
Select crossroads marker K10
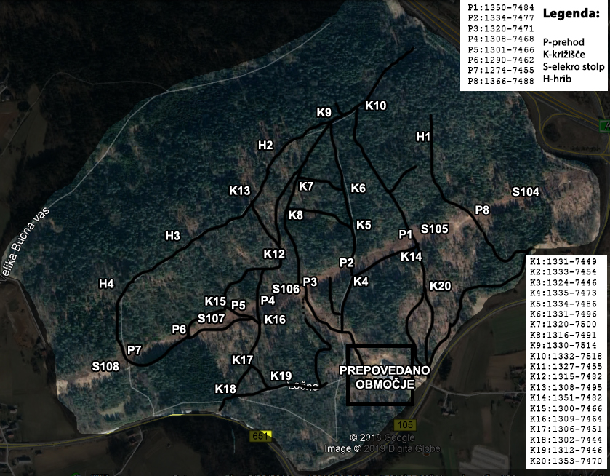pos(375,106)
